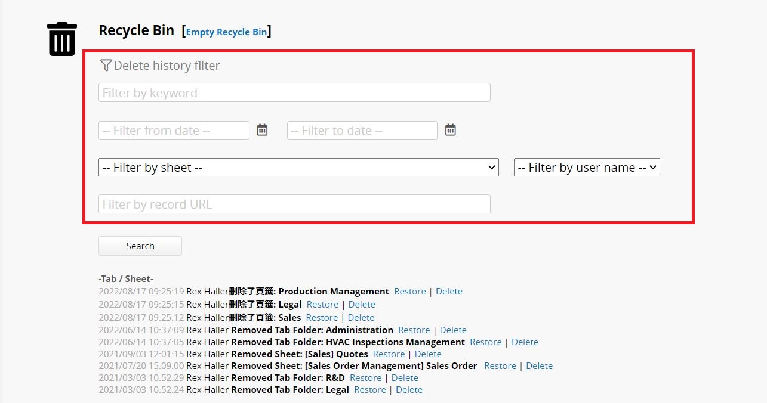Restore the Sales tab entry
This screenshot has width=767, height=403.
pyautogui.click(x=322, y=318)
